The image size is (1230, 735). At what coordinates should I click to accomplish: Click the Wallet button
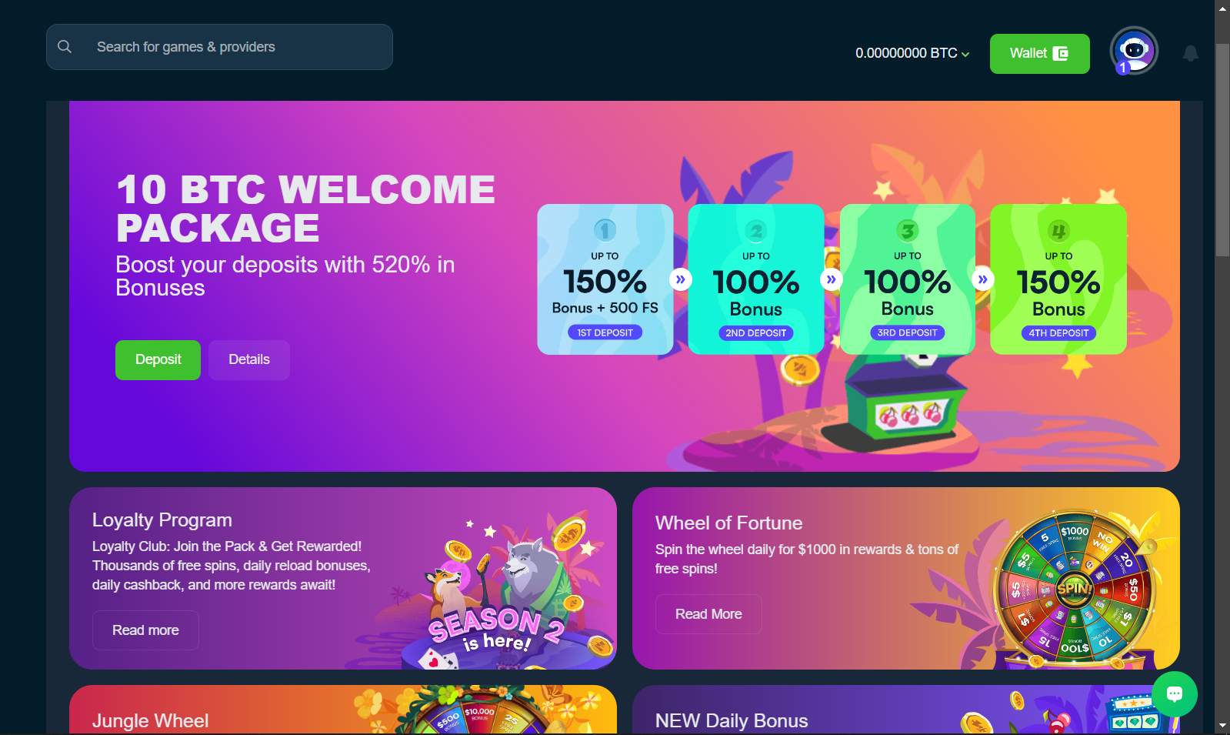coord(1039,54)
